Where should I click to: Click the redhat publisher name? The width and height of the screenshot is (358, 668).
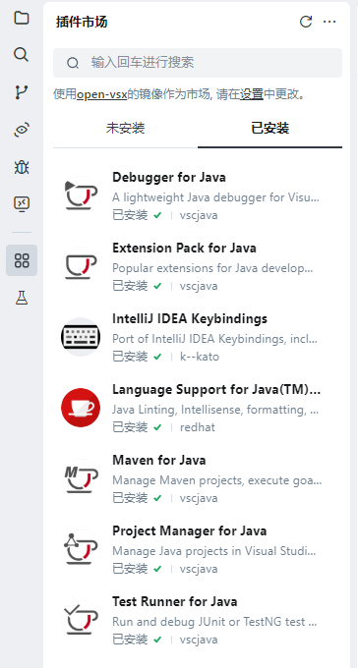point(197,427)
